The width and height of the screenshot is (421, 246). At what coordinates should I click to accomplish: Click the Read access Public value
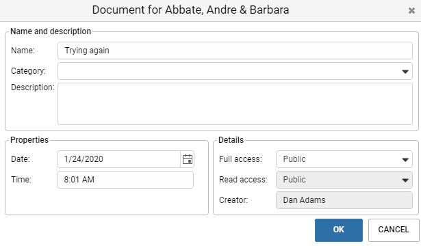coord(294,180)
